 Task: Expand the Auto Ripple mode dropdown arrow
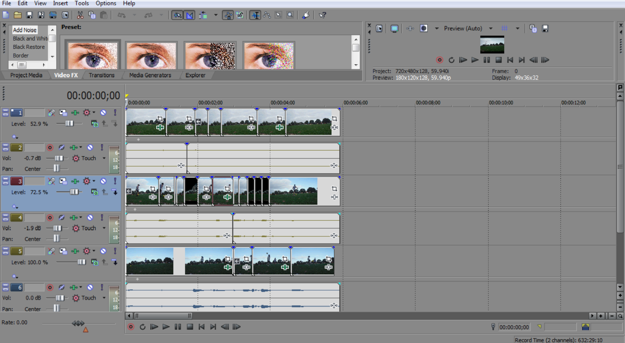(x=216, y=15)
